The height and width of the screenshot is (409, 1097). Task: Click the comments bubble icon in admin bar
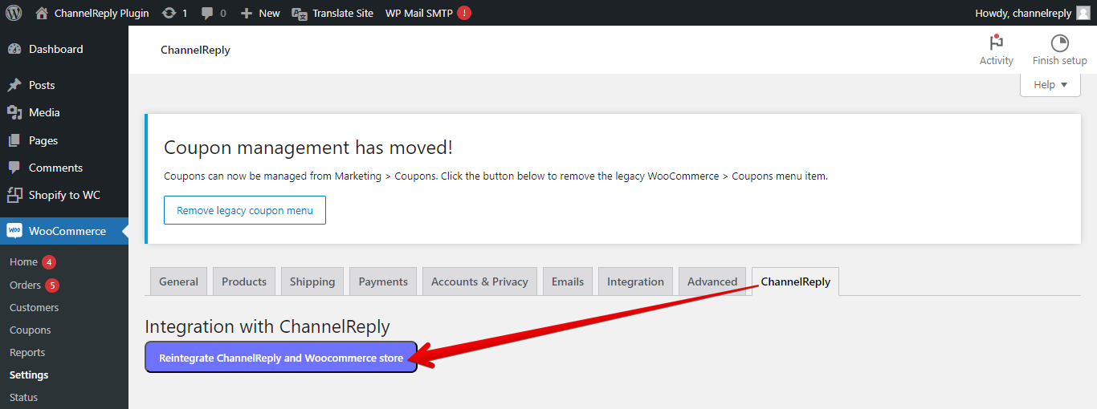tap(207, 14)
